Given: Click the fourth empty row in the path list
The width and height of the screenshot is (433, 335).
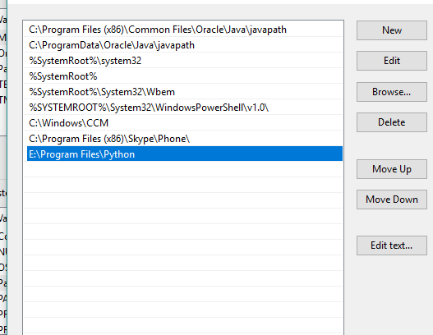Looking at the screenshot, I should click(185, 216).
